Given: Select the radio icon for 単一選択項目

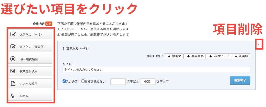Looking at the screenshot, I should (13, 59).
